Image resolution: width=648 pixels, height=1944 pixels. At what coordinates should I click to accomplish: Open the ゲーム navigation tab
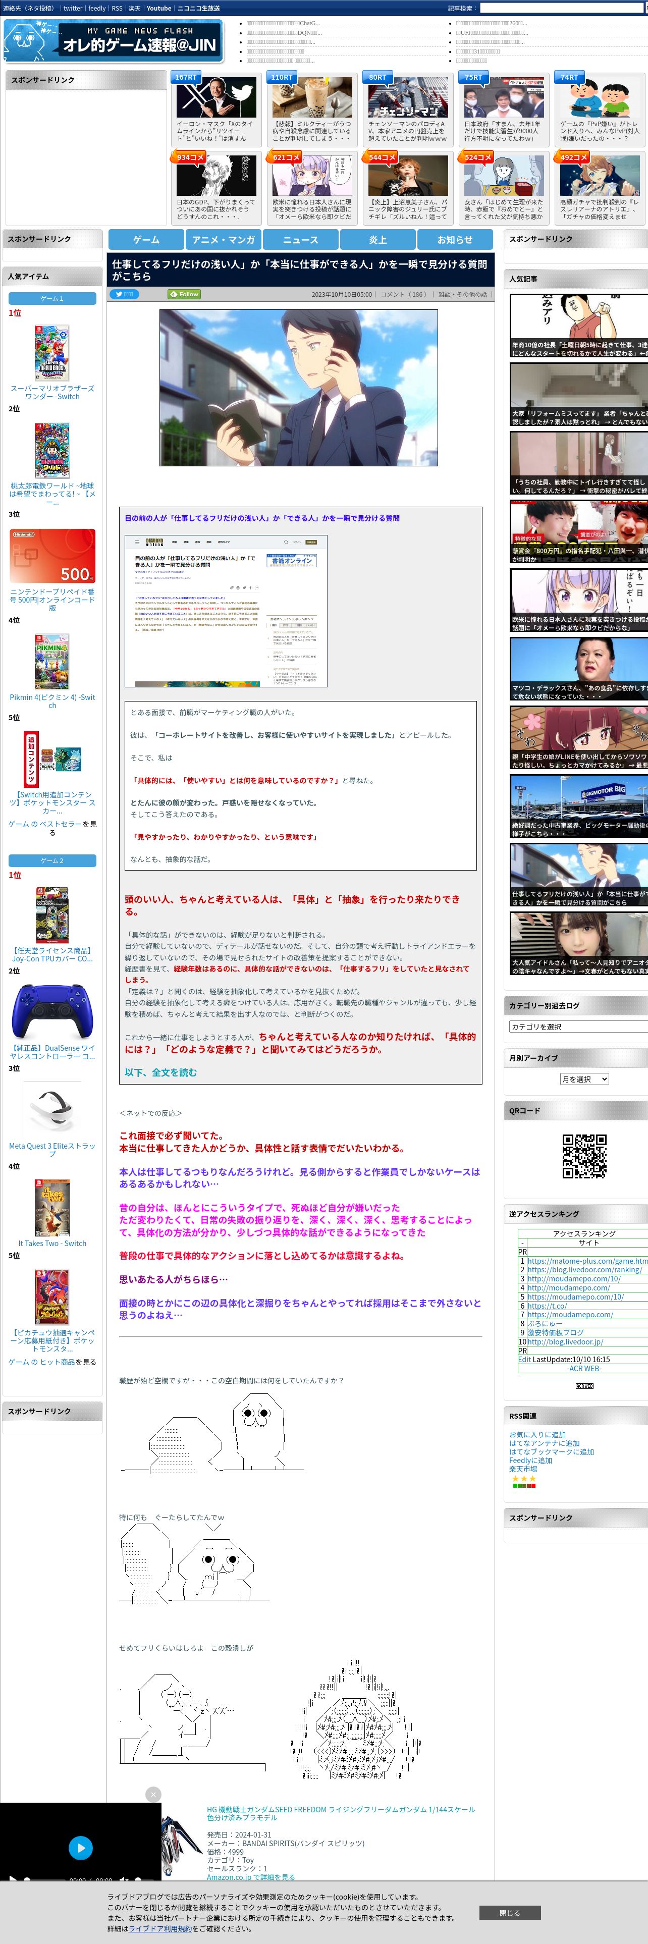146,239
